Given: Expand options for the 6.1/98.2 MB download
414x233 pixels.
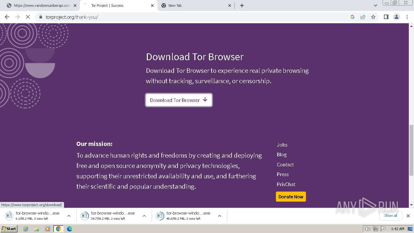Looking at the screenshot, I should 69,216.
